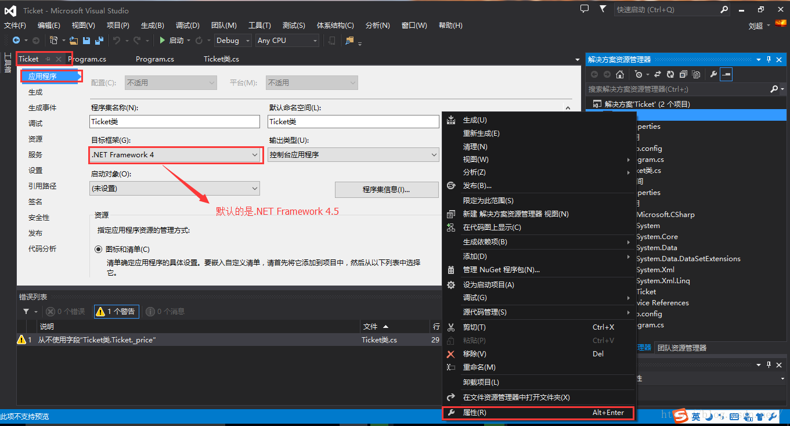Click the warning row about Ticket._price
Screen dimensions: 790x426
pos(229,340)
